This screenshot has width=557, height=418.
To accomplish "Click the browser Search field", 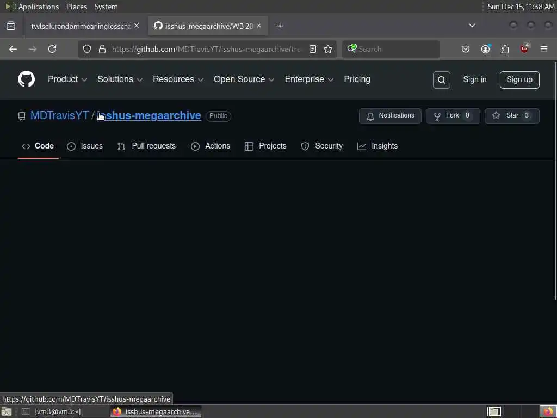I will [391, 49].
